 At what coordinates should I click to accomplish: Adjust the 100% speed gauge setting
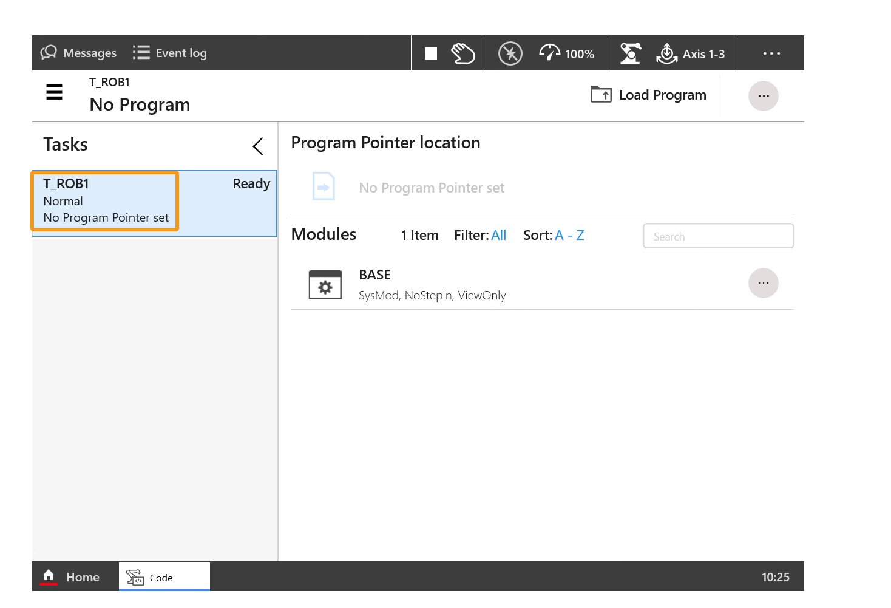(x=567, y=53)
